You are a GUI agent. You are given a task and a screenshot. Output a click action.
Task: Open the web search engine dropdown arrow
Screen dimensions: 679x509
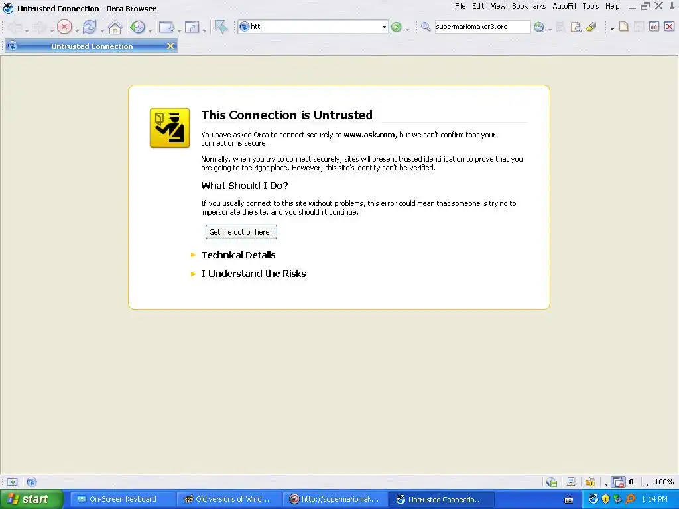coord(550,30)
